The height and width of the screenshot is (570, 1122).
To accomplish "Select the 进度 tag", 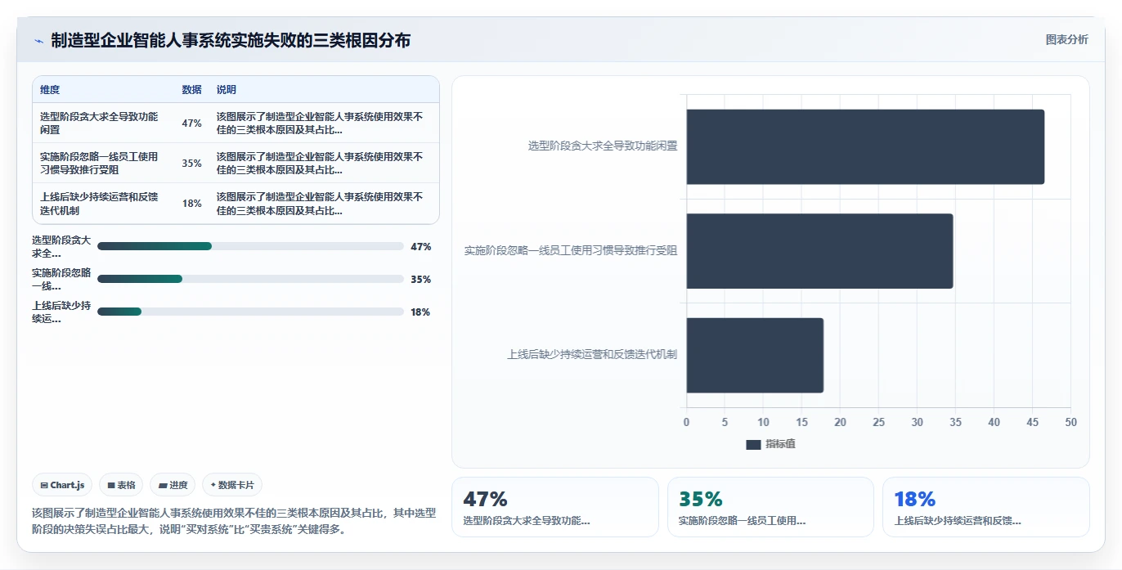I will click(x=173, y=485).
